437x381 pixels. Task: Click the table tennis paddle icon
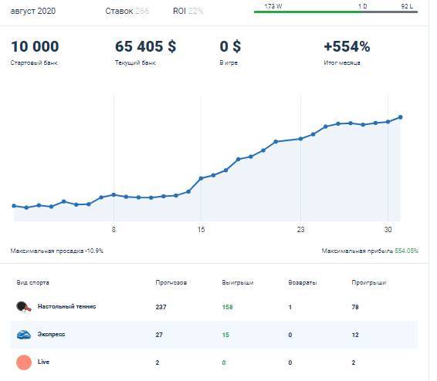tap(24, 307)
